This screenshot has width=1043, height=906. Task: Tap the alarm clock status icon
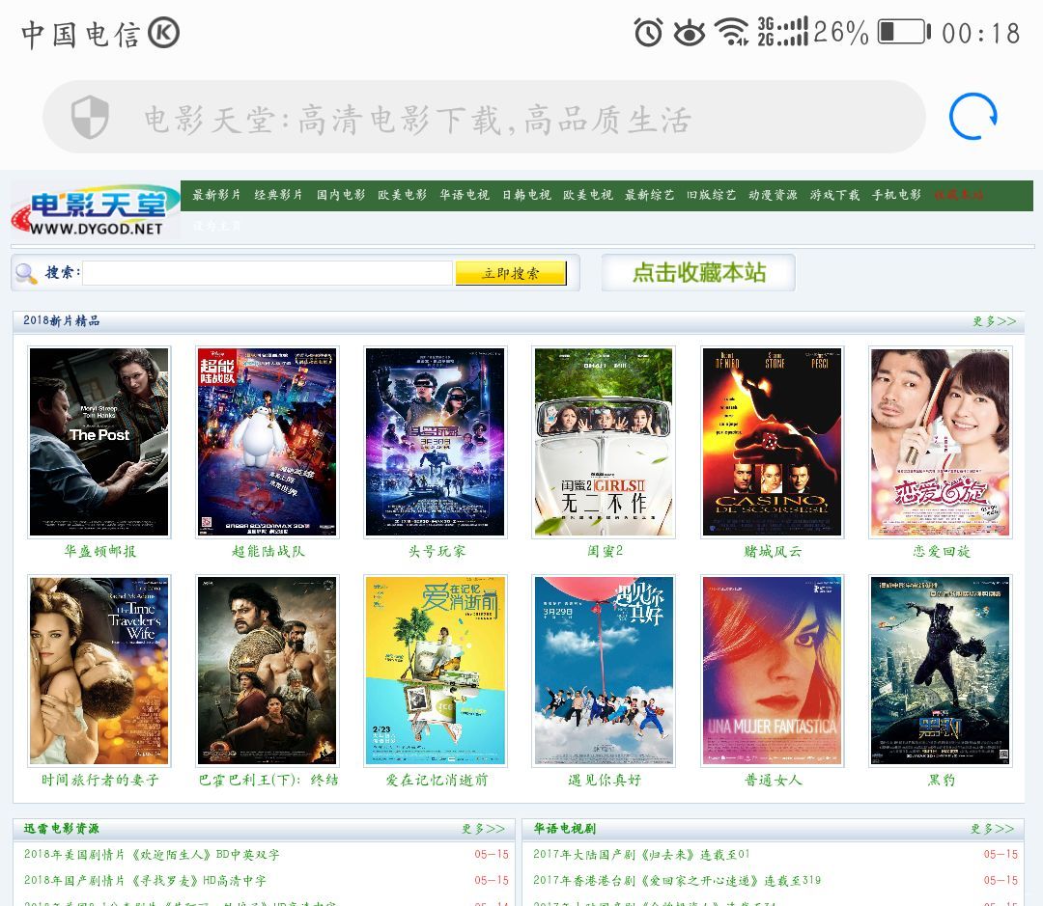tap(649, 32)
